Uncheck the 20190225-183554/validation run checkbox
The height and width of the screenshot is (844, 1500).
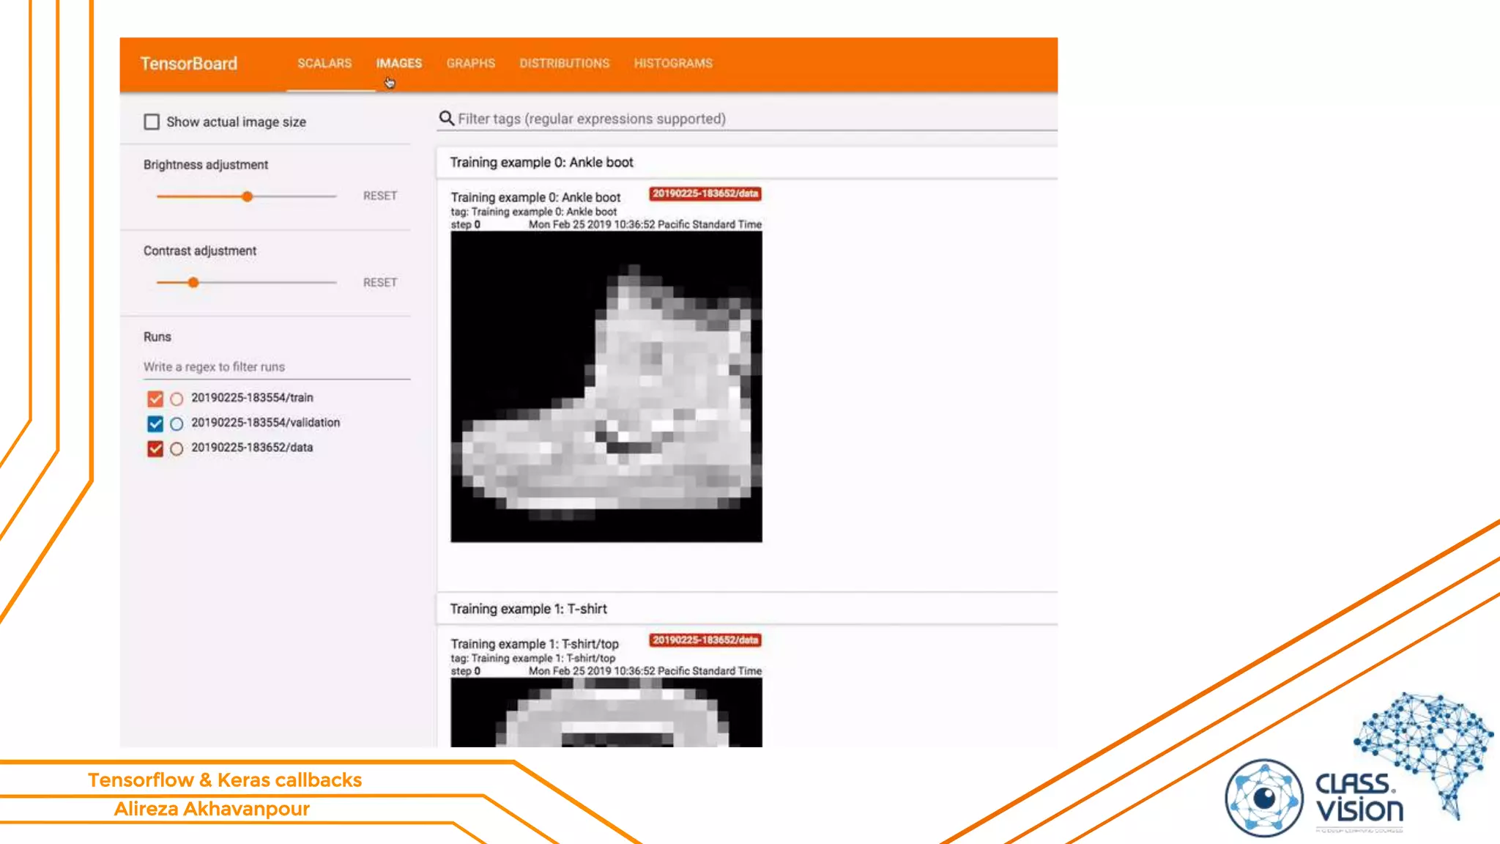click(155, 423)
